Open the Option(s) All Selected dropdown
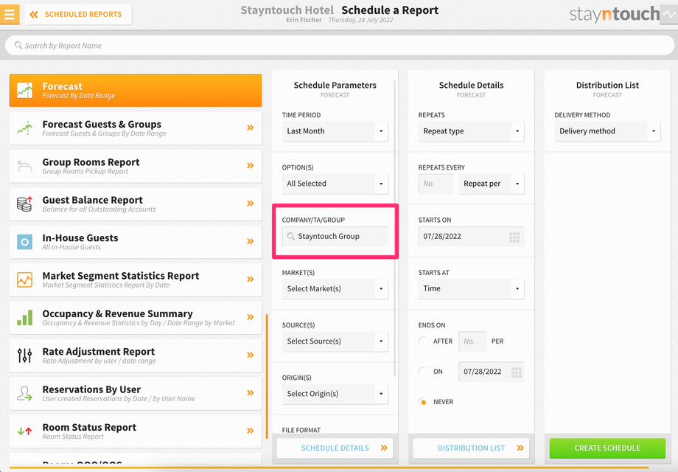Image resolution: width=678 pixels, height=472 pixels. pos(335,184)
